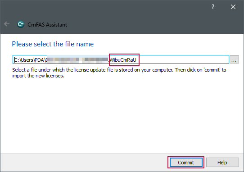244x172 pixels.
Task: Open file browser with the '...' button
Action: tap(234, 59)
